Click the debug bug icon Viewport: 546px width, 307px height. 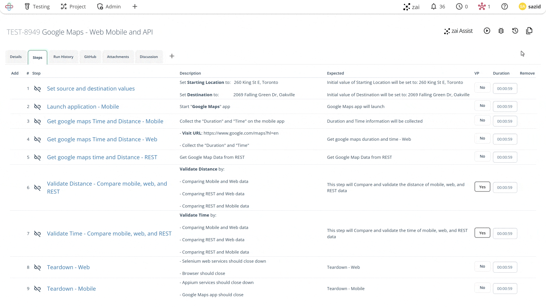click(x=501, y=31)
